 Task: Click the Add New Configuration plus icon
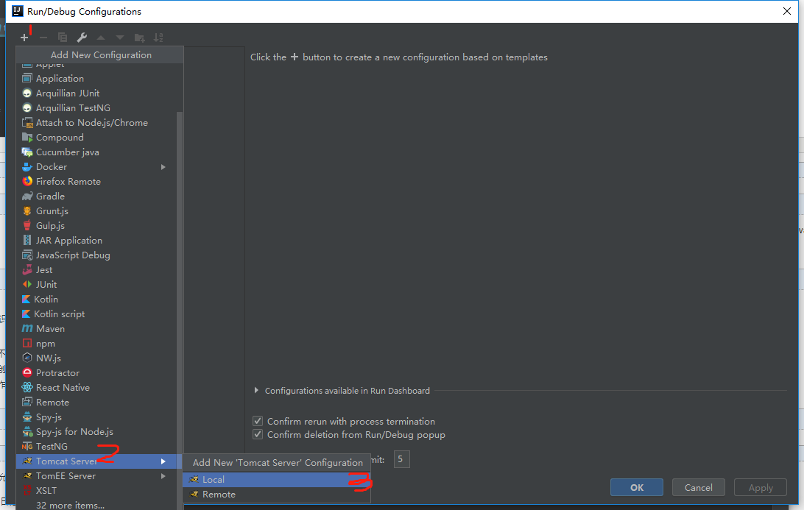click(x=24, y=38)
